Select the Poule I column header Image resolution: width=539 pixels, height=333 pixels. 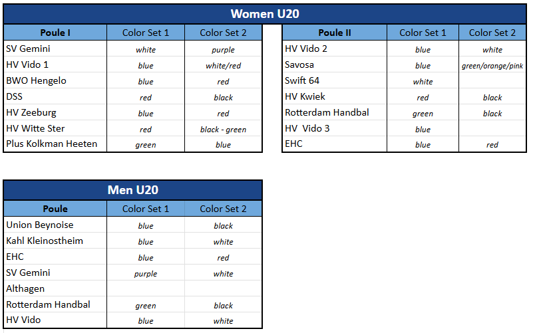click(x=55, y=33)
